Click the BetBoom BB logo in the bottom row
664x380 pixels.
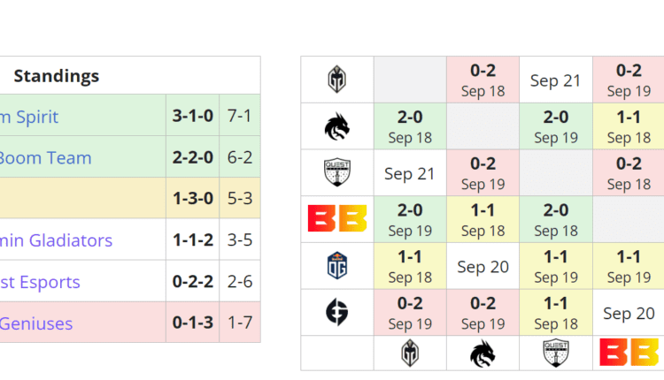[x=629, y=353]
